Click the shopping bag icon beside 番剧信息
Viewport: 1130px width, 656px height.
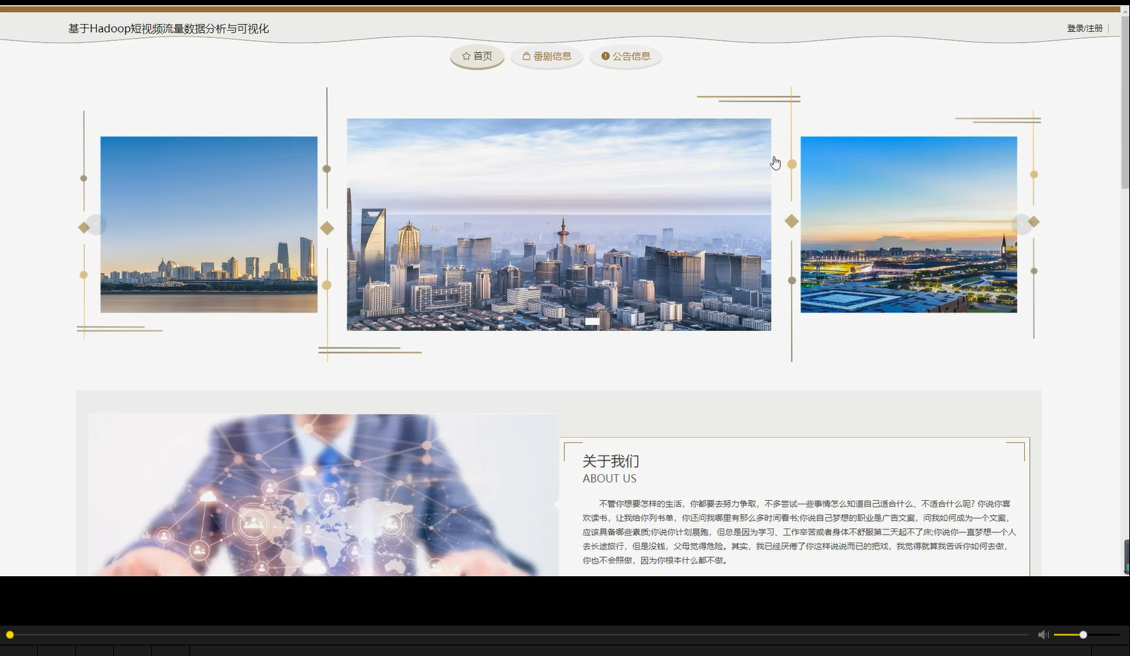525,55
